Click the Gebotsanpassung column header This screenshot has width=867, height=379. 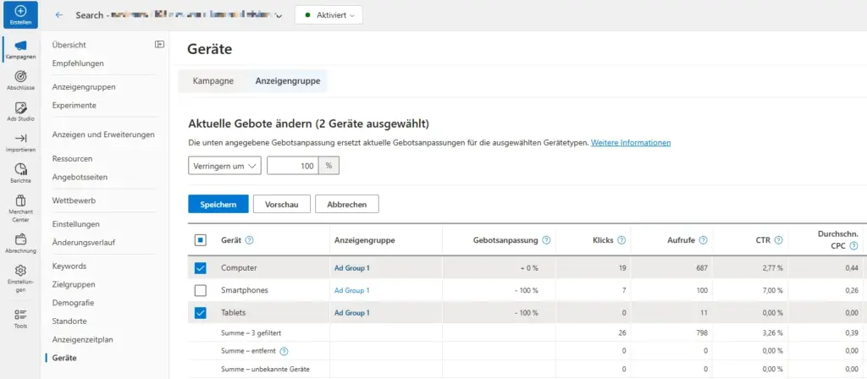point(506,240)
